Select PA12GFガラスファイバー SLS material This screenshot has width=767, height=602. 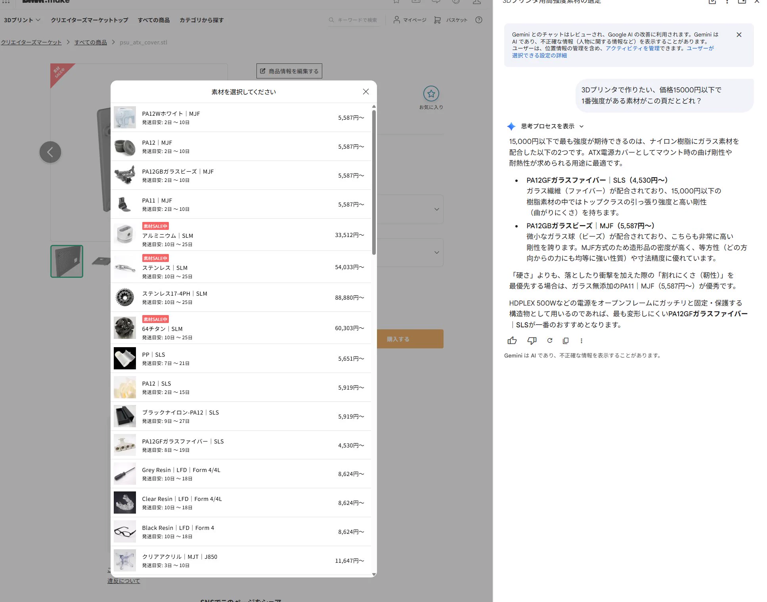click(241, 445)
